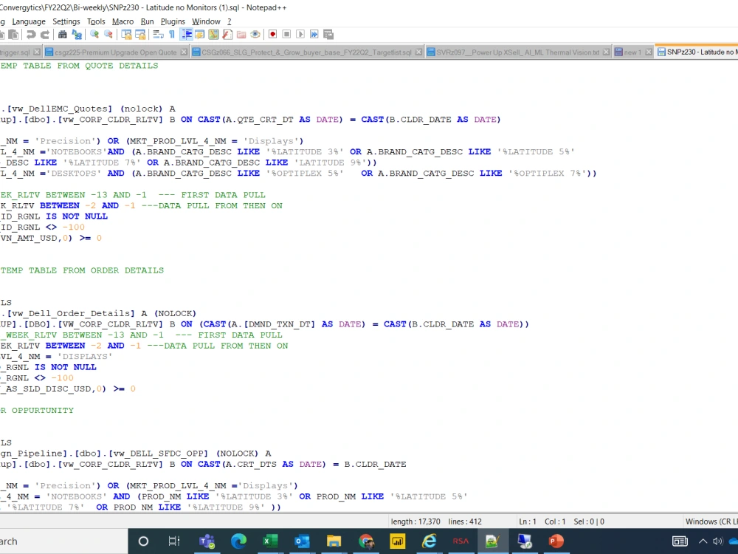Open Find with the binoculars icon
Image resolution: width=738 pixels, height=554 pixels.
point(62,35)
